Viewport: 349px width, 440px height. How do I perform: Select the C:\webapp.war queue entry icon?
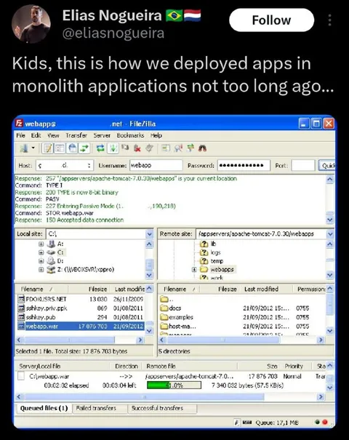click(21, 376)
